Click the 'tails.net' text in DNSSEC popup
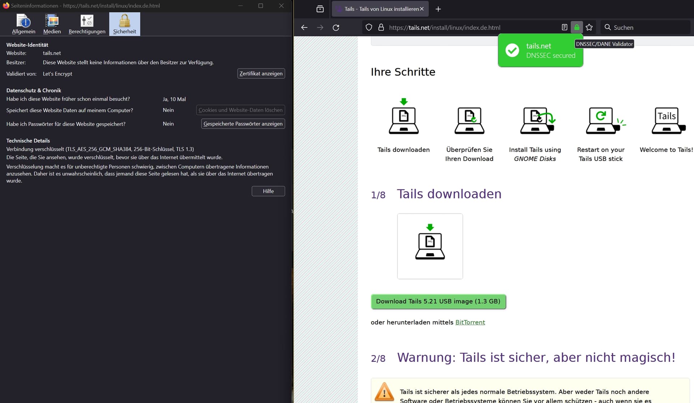This screenshot has height=403, width=694. pyautogui.click(x=538, y=46)
